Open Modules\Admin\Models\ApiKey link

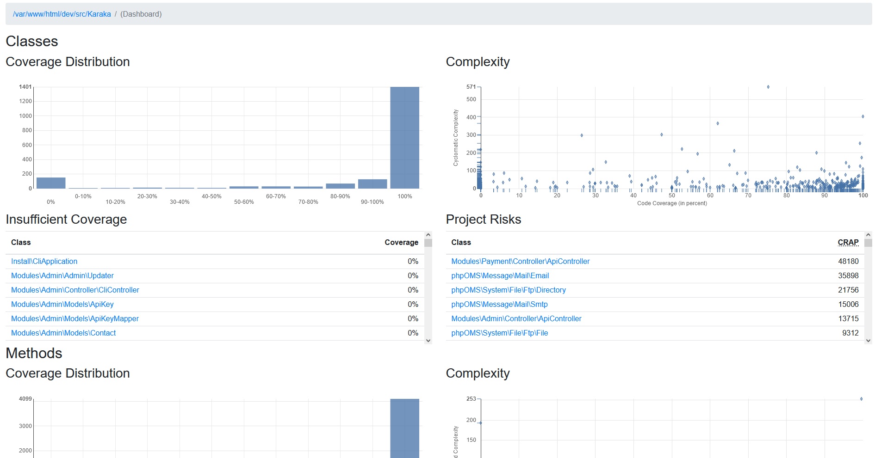click(x=62, y=304)
